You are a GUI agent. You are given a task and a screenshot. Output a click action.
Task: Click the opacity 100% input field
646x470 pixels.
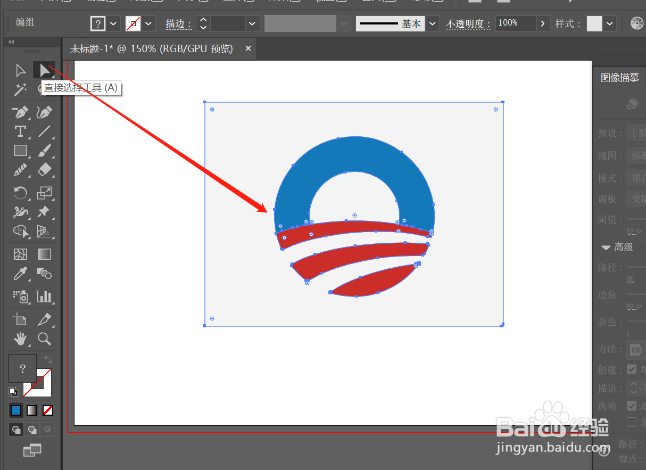[515, 23]
